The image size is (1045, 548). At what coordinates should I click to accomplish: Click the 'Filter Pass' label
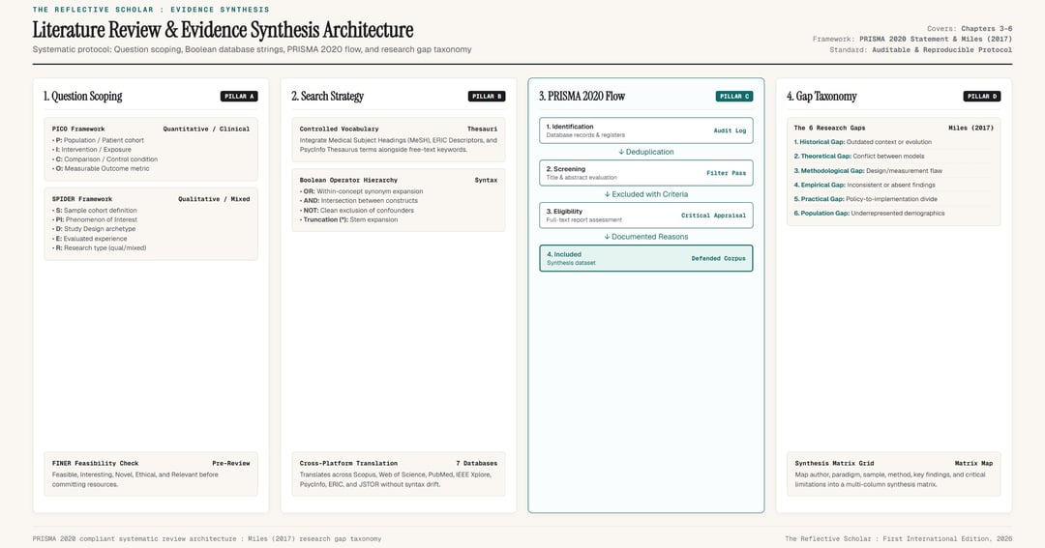pos(727,173)
